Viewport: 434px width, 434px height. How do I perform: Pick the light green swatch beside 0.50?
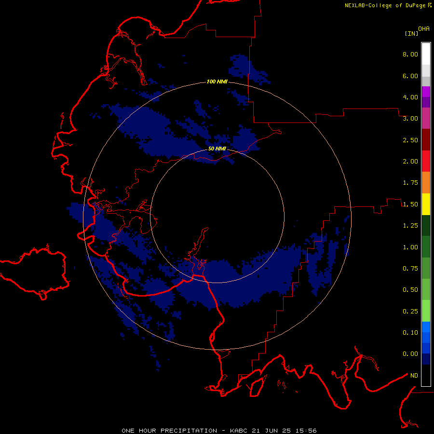(x=426, y=289)
